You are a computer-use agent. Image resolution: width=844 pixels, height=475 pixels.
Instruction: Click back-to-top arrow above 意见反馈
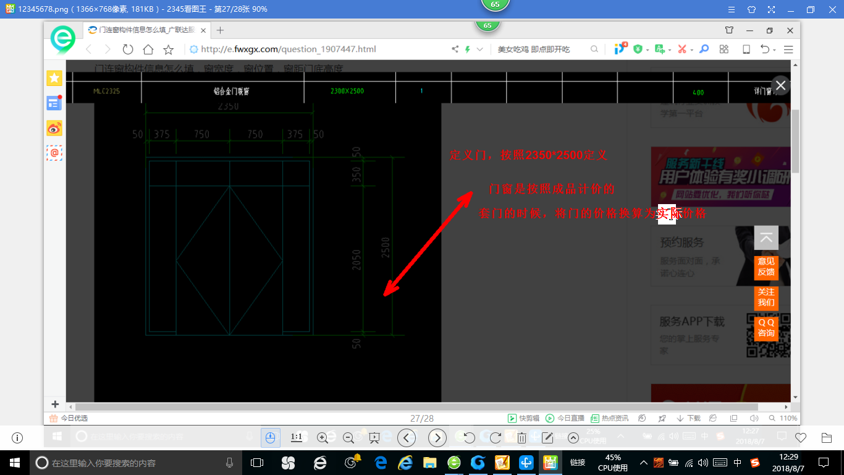(x=766, y=238)
